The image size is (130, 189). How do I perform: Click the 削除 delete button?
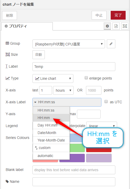(x=10, y=15)
